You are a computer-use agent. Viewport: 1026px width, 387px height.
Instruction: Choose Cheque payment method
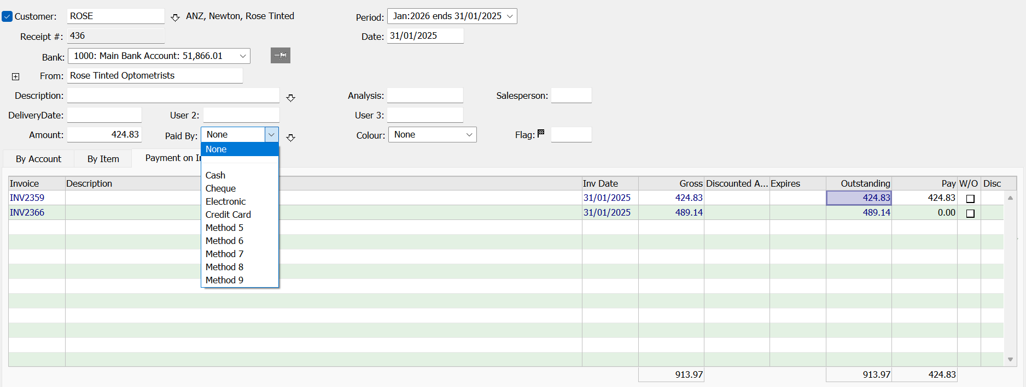[240, 188]
